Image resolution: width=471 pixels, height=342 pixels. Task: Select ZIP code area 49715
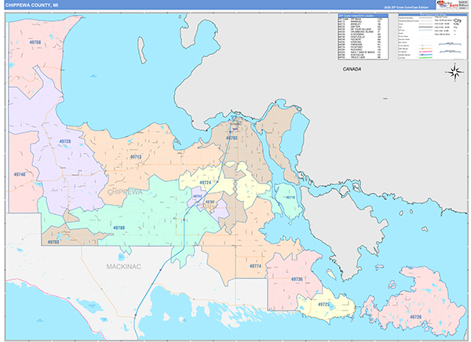click(x=136, y=157)
